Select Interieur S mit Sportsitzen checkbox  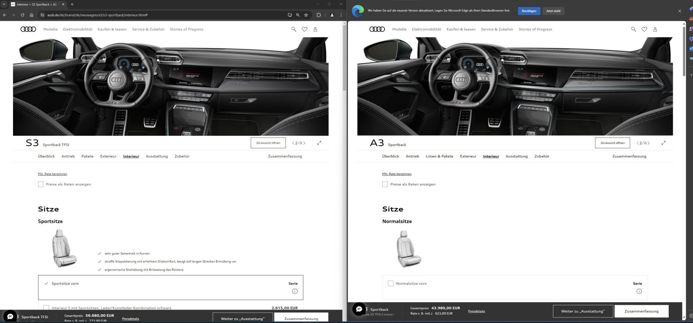coord(46,308)
